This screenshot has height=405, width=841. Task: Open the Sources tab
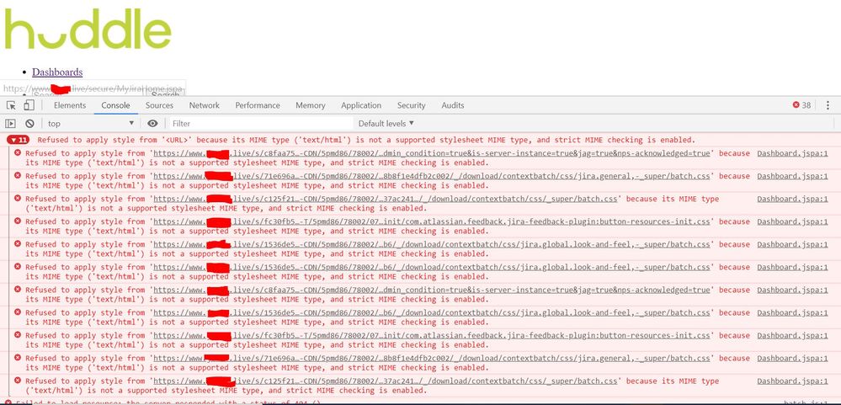159,106
